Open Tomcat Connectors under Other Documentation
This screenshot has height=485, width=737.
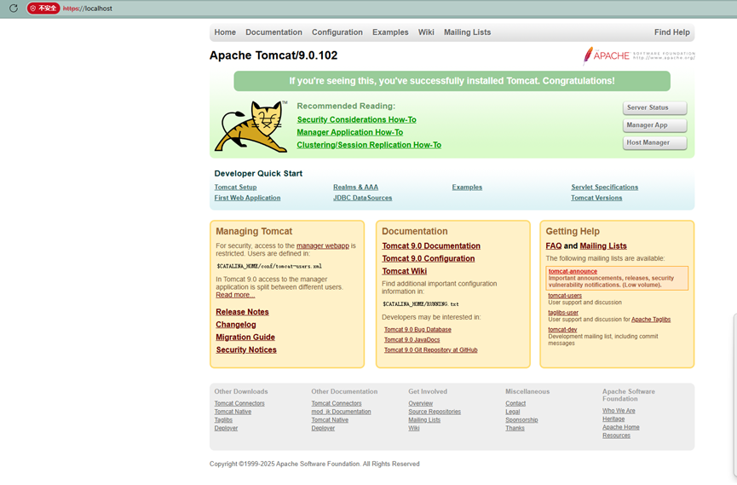click(337, 404)
